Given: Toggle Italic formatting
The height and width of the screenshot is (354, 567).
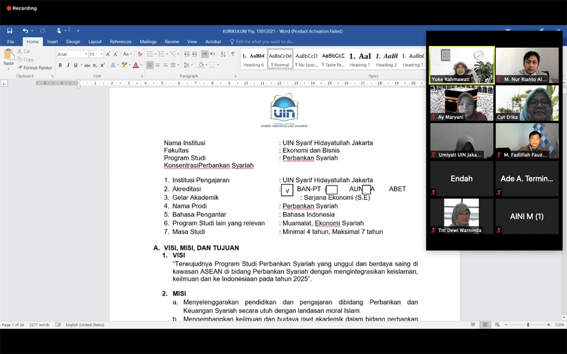Looking at the screenshot, I should click(68, 65).
